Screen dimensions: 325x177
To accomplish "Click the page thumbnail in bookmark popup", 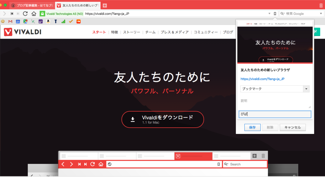I will (x=275, y=42).
